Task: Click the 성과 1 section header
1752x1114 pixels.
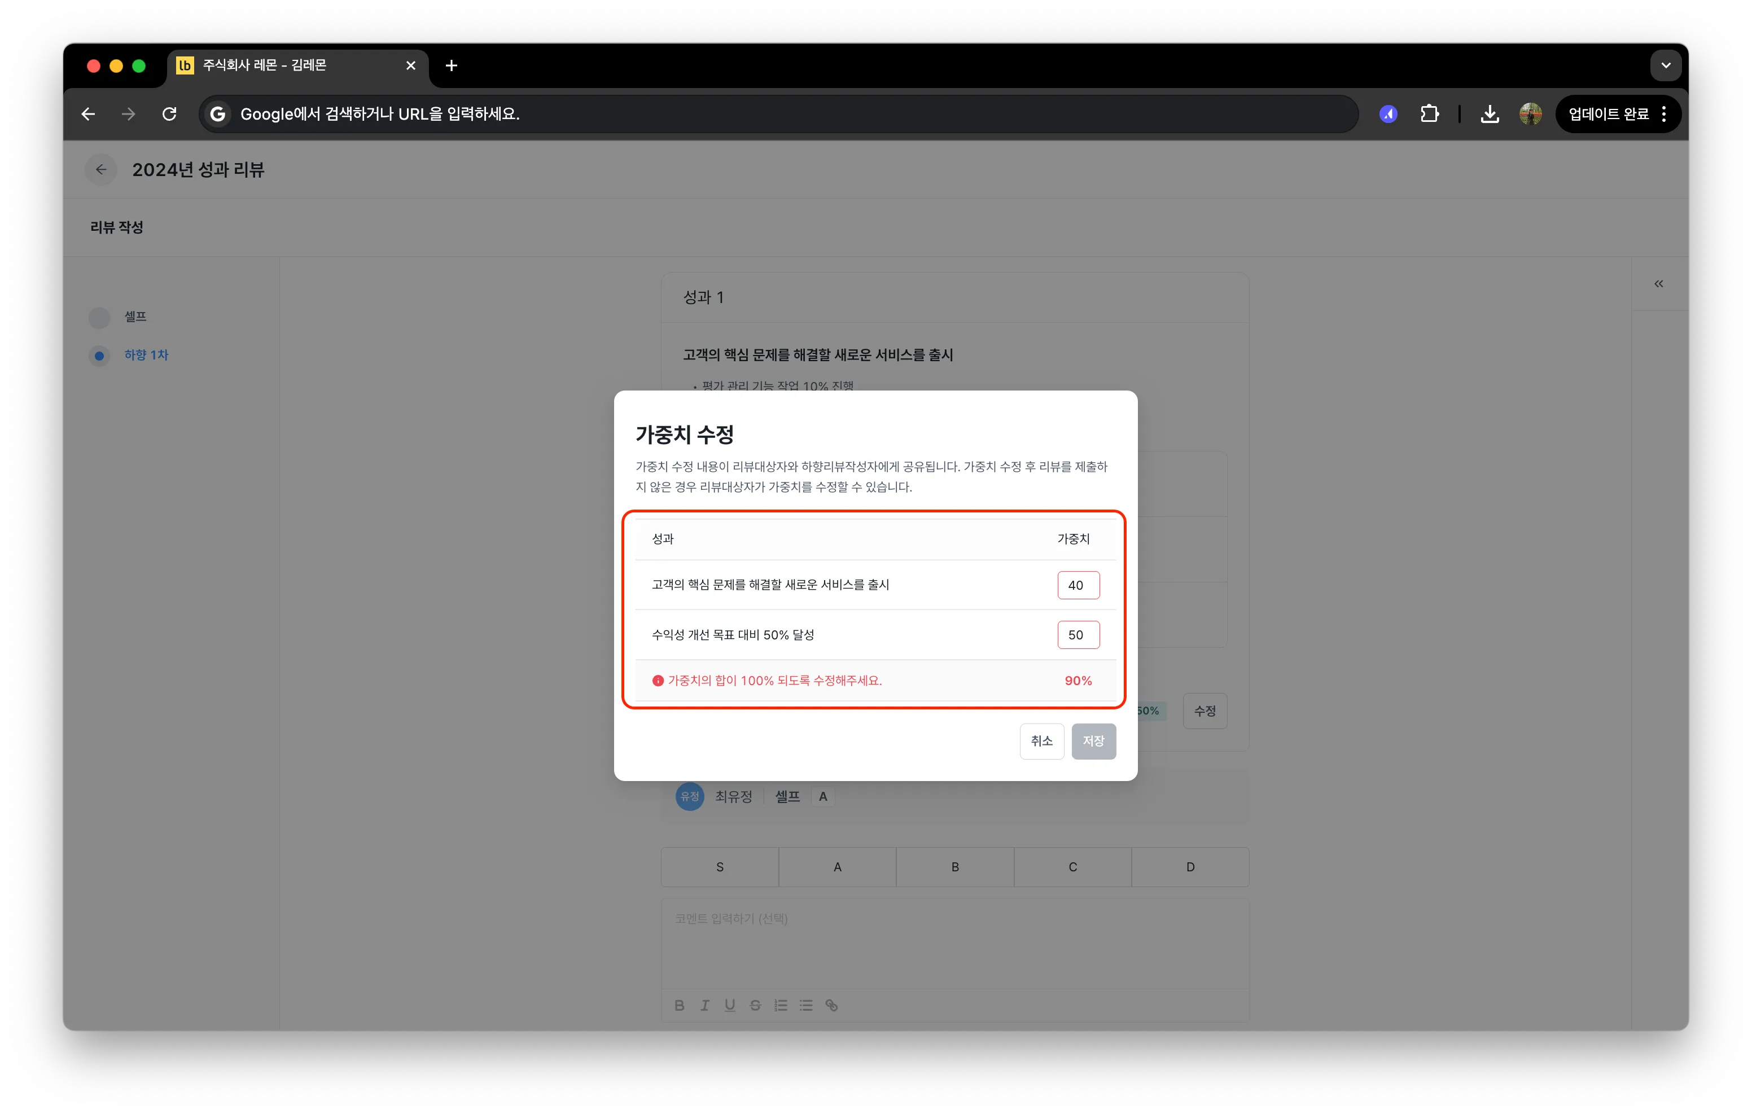Action: (x=703, y=297)
